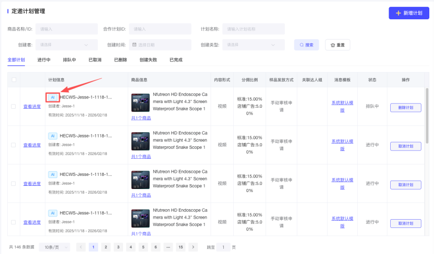Check the first row's checkbox
This screenshot has width=434, height=254.
pyautogui.click(x=14, y=107)
